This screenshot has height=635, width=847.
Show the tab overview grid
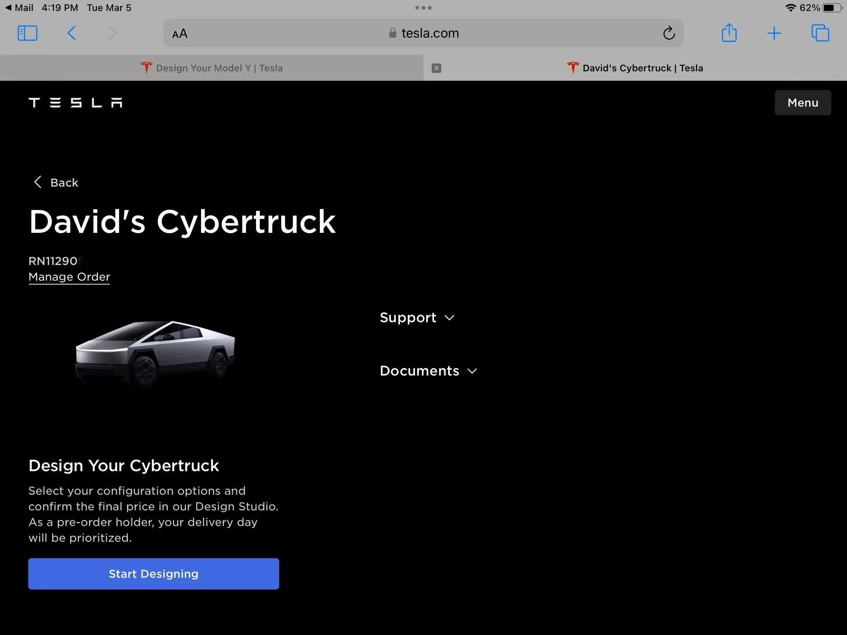pyautogui.click(x=820, y=33)
